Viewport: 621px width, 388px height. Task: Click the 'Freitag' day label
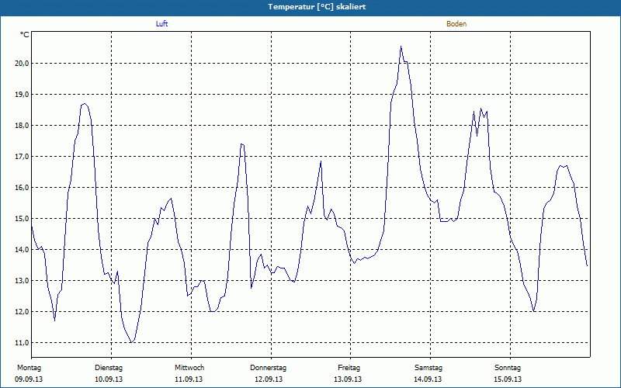tap(349, 368)
